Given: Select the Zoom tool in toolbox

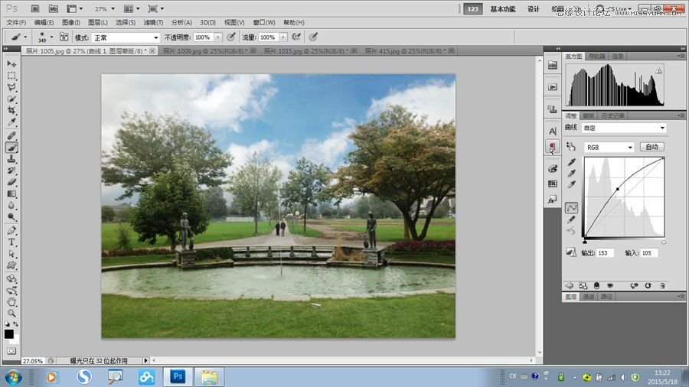Looking at the screenshot, I should click(11, 314).
